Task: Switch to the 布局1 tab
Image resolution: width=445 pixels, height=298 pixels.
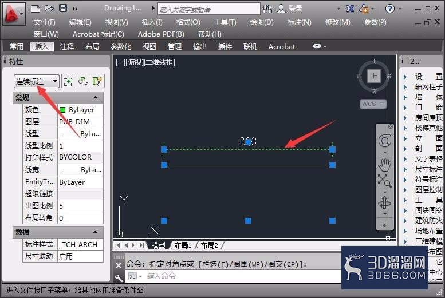Action: (183, 245)
